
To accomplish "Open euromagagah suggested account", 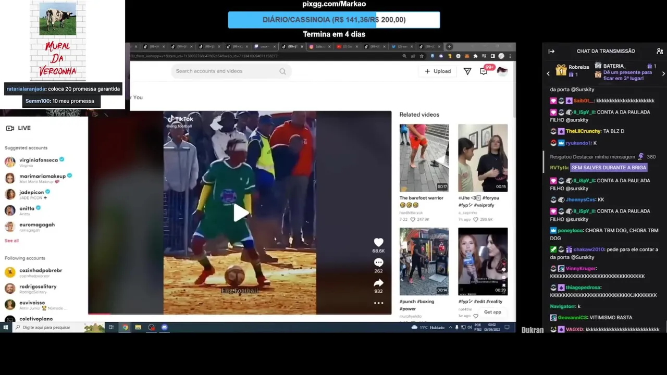I will click(29, 227).
